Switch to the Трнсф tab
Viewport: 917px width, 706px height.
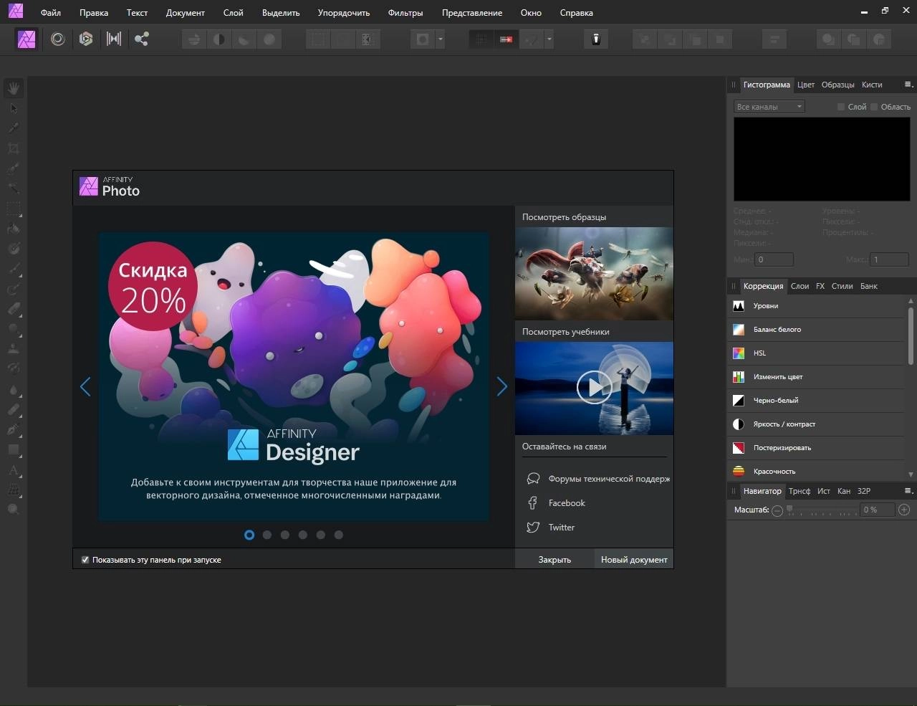point(800,491)
